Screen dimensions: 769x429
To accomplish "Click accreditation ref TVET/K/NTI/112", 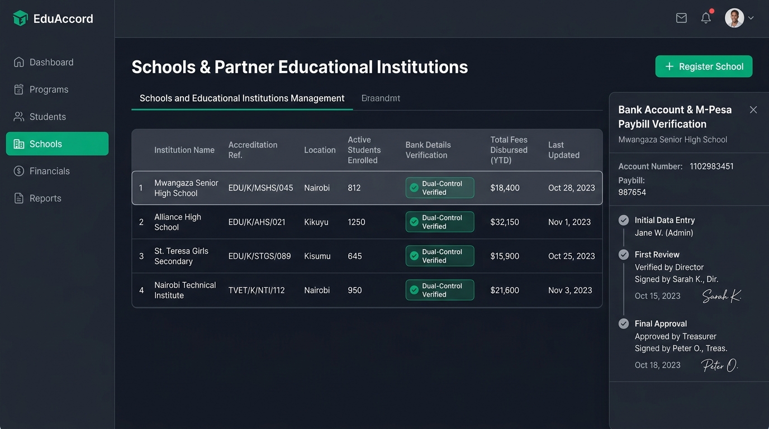I will pyautogui.click(x=257, y=290).
